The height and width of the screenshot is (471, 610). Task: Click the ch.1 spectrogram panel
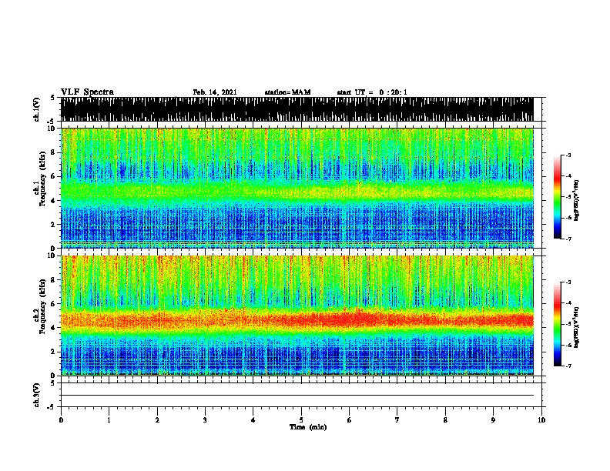pos(297,188)
